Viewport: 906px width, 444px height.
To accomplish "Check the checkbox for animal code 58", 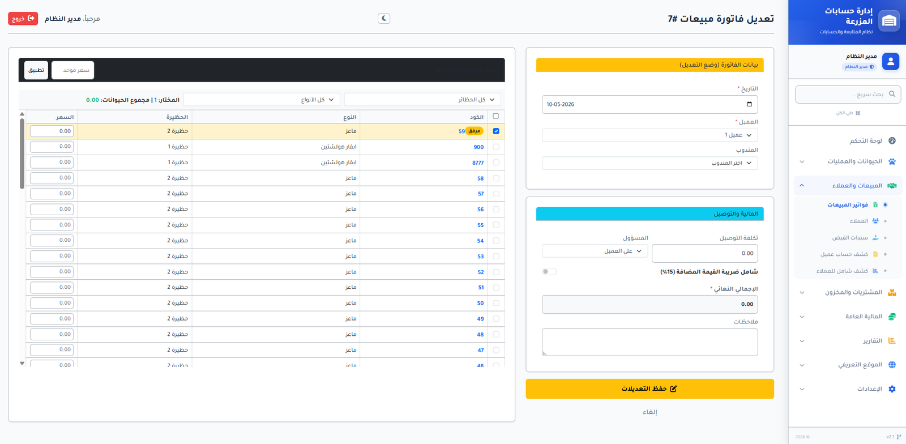I will pyautogui.click(x=496, y=178).
